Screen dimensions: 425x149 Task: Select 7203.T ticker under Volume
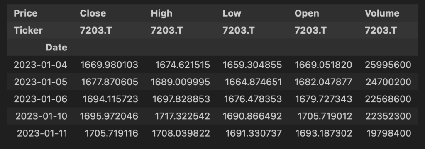click(x=381, y=30)
